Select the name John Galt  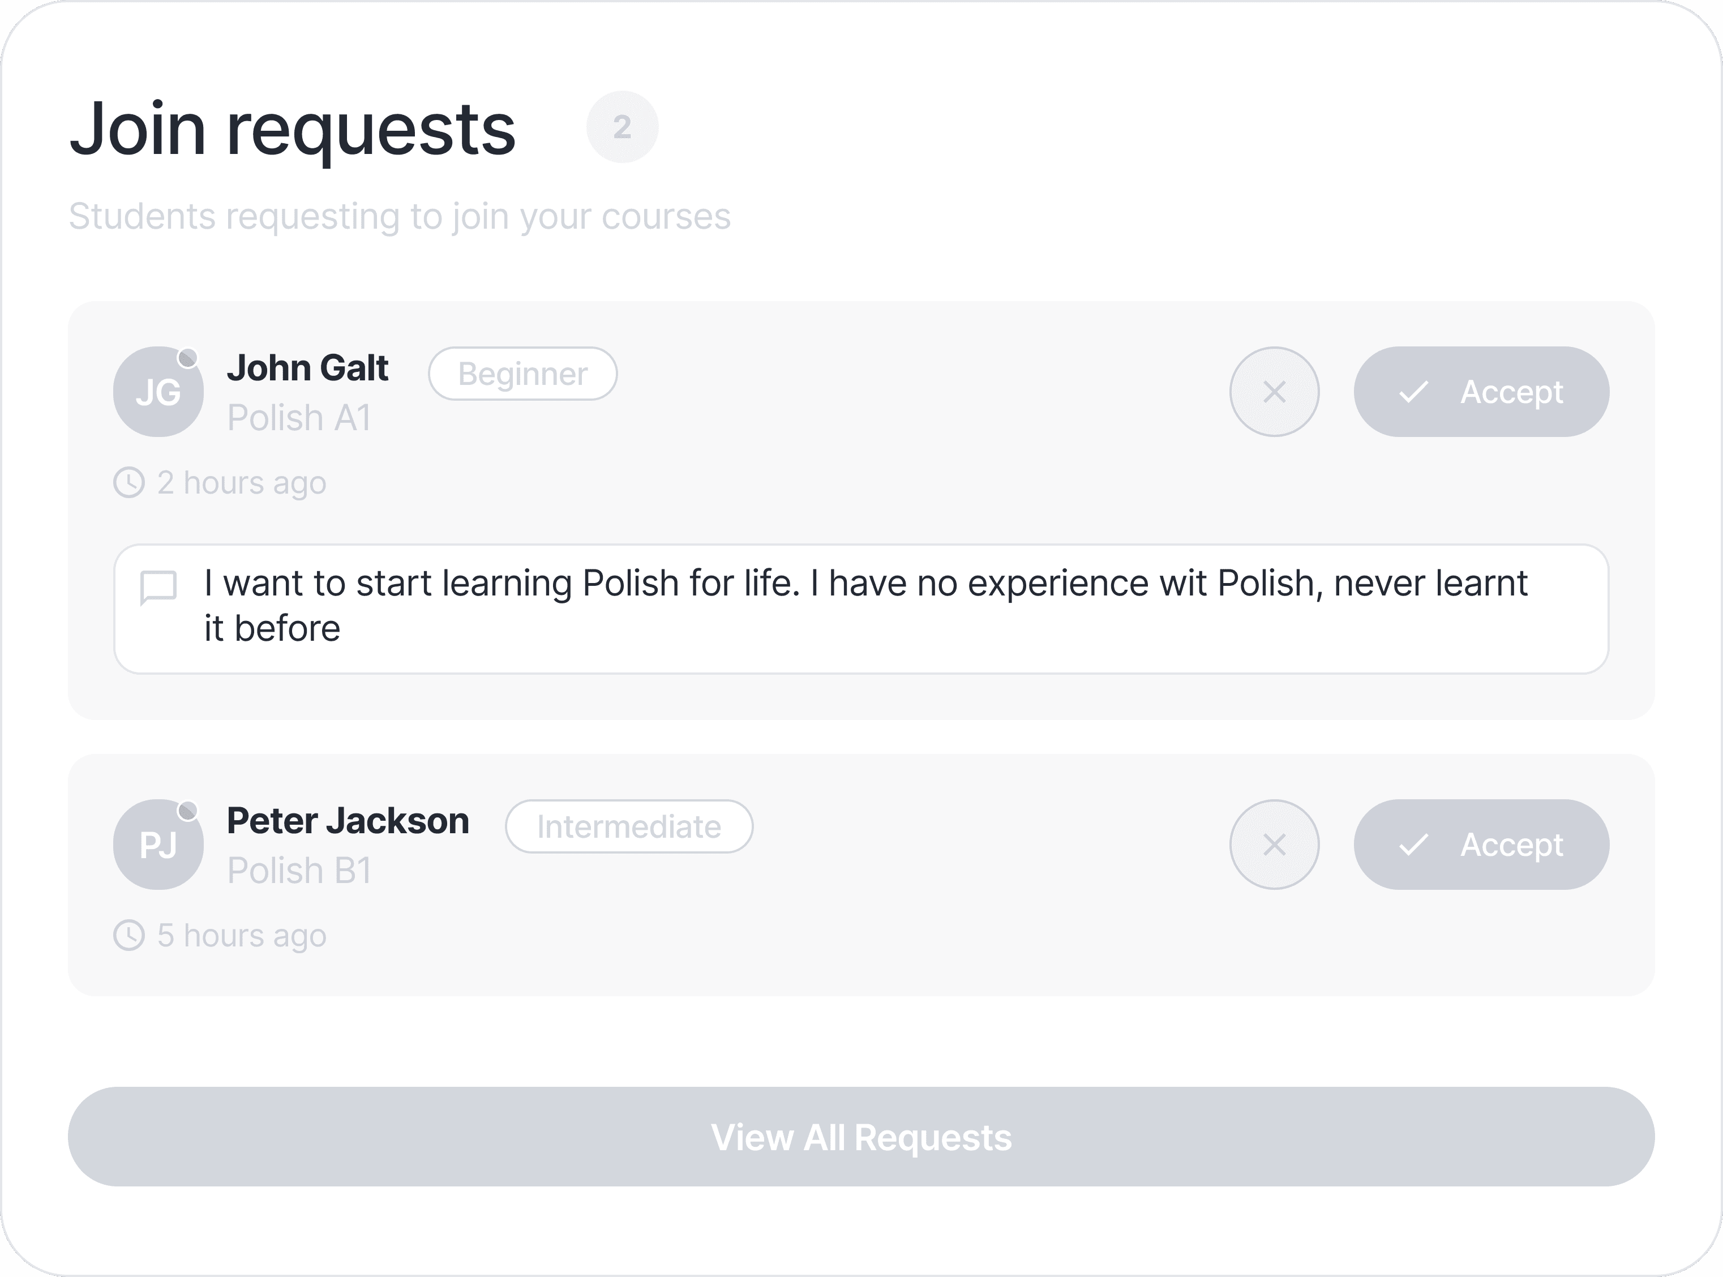point(308,368)
